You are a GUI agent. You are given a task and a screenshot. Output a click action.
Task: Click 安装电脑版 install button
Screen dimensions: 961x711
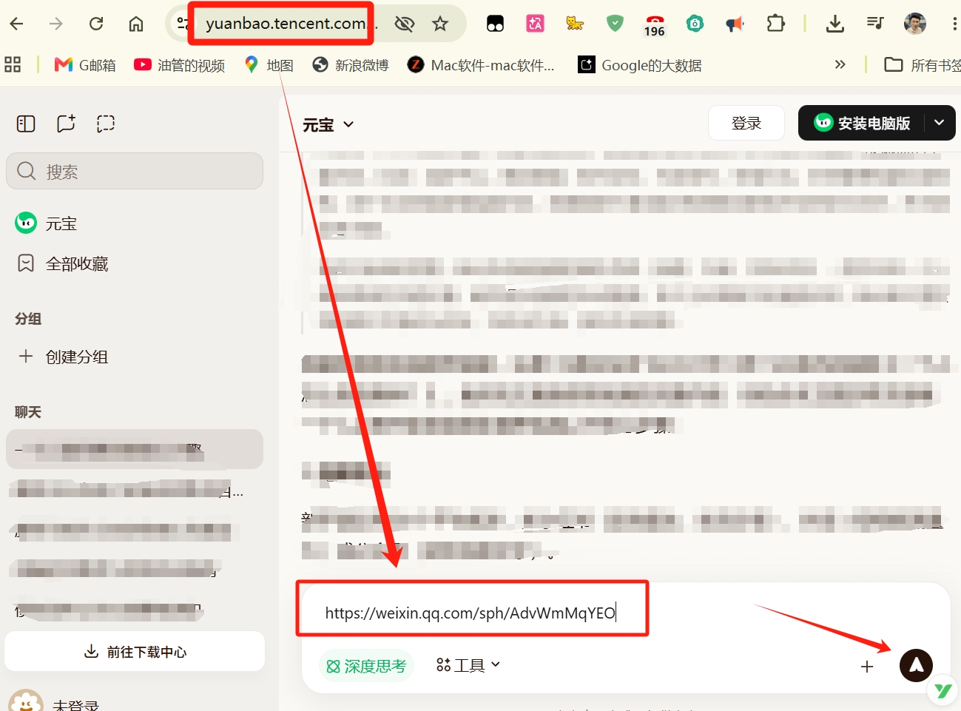[x=862, y=123]
